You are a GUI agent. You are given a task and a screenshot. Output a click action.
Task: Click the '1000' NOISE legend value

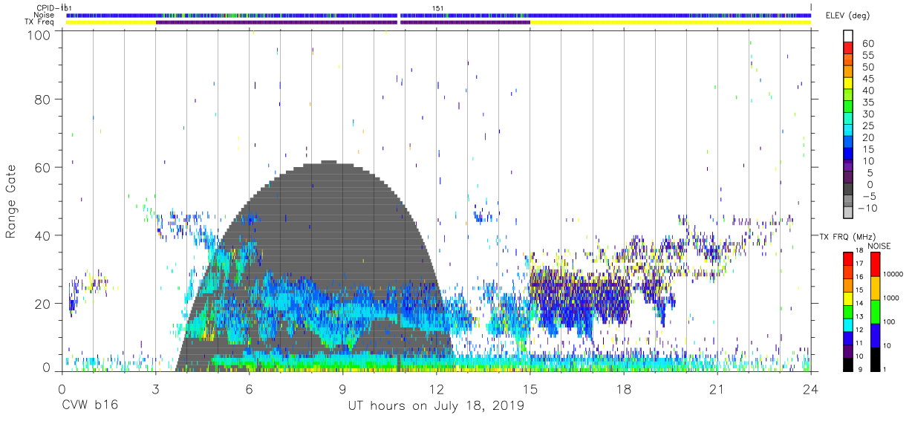pyautogui.click(x=893, y=298)
